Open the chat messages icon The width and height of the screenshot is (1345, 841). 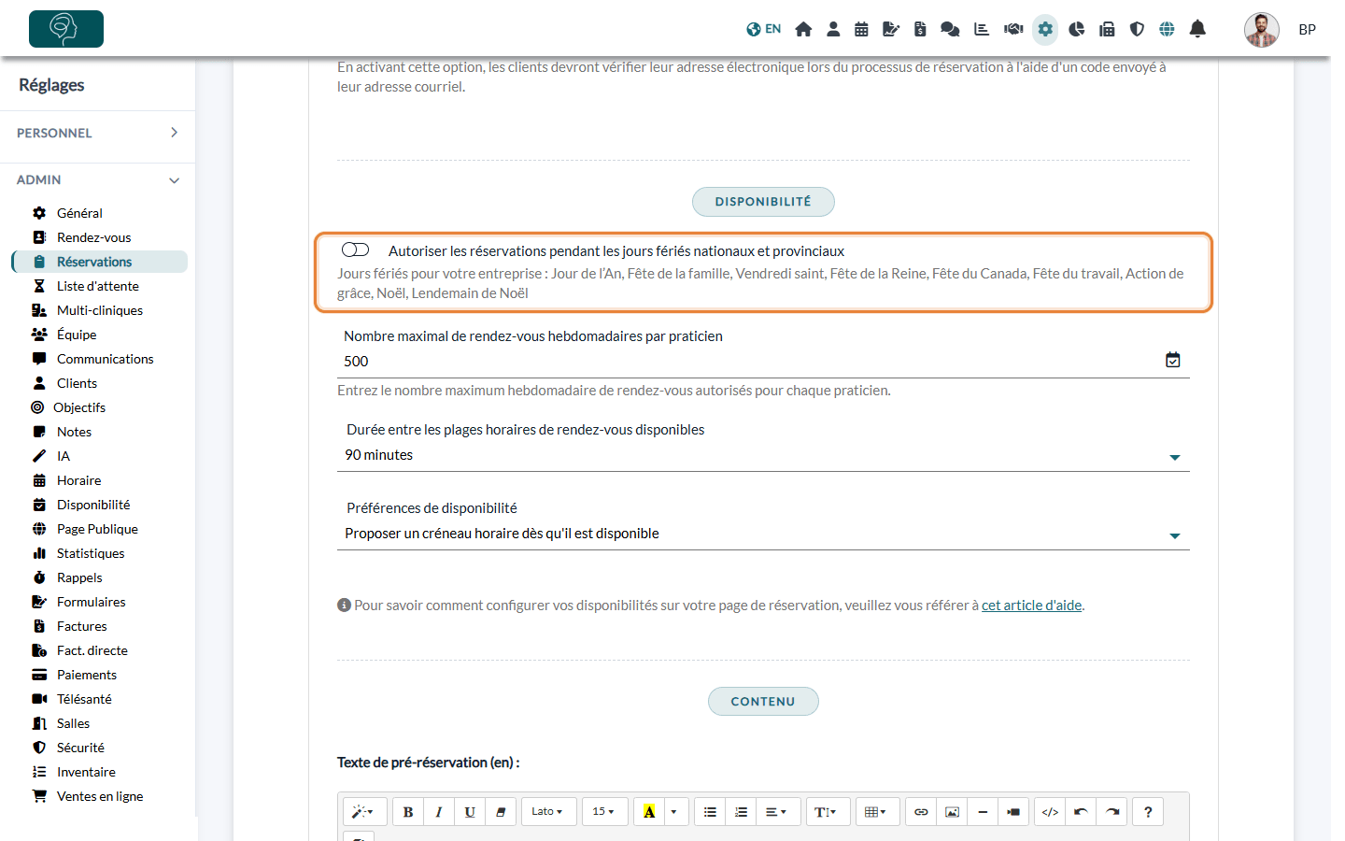pyautogui.click(x=950, y=29)
